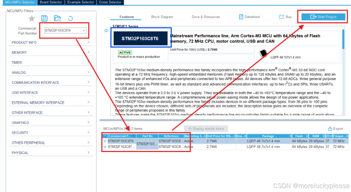Switch to the Example Selector tab

(x=81, y=2)
